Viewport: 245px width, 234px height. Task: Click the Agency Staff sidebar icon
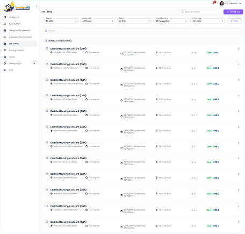(x=5, y=24)
